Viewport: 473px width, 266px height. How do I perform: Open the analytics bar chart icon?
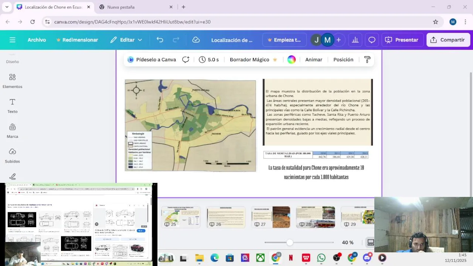tap(355, 40)
